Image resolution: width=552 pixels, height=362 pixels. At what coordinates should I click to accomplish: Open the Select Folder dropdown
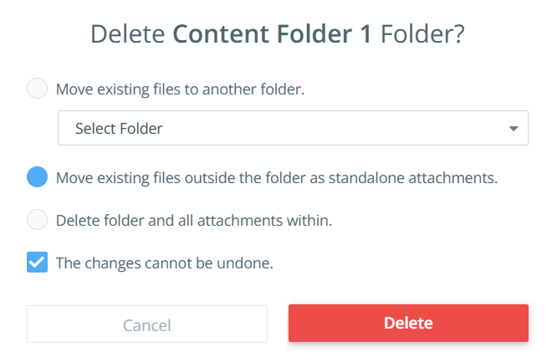click(293, 128)
